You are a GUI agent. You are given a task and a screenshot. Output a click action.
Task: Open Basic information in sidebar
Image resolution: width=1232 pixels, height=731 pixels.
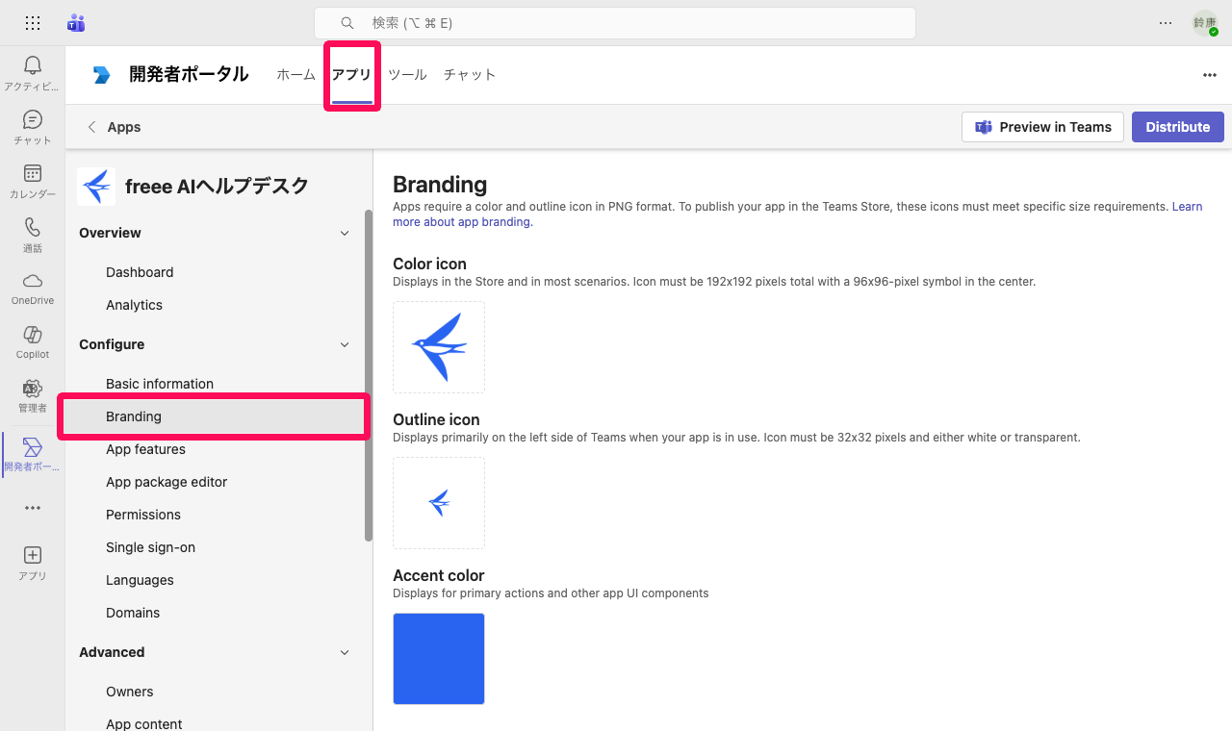point(160,384)
